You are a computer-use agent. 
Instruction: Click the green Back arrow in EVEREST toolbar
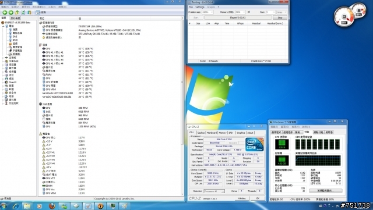point(5,13)
